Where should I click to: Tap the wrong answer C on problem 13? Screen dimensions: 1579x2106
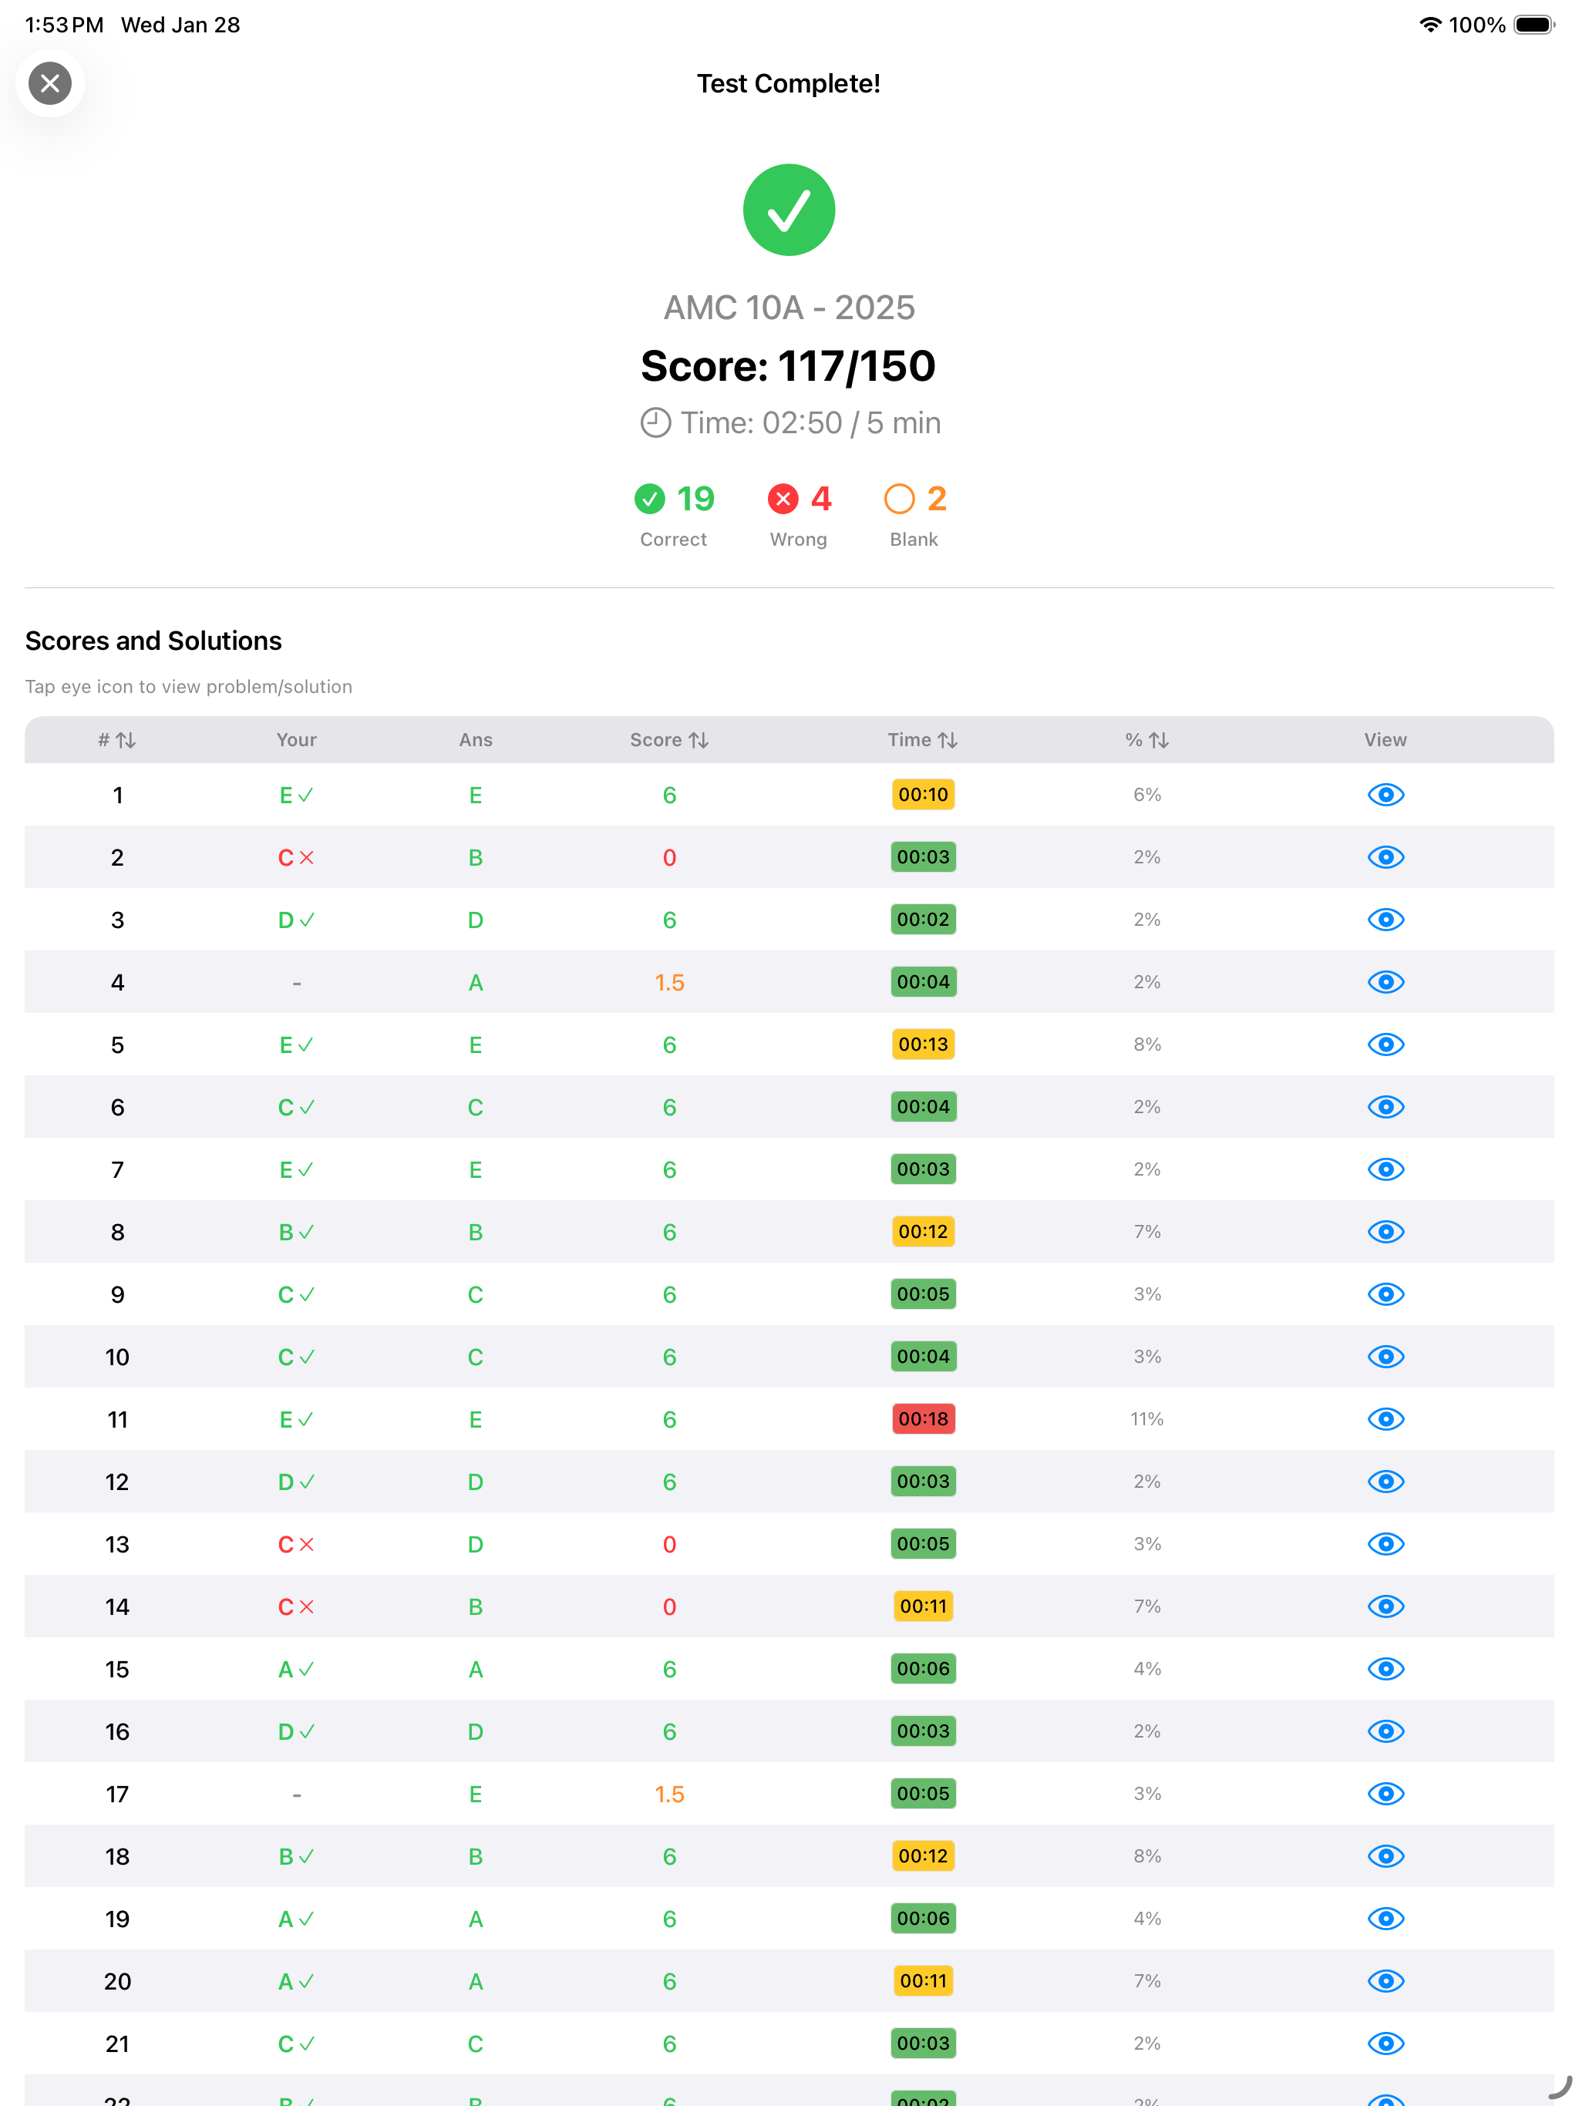(x=296, y=1544)
